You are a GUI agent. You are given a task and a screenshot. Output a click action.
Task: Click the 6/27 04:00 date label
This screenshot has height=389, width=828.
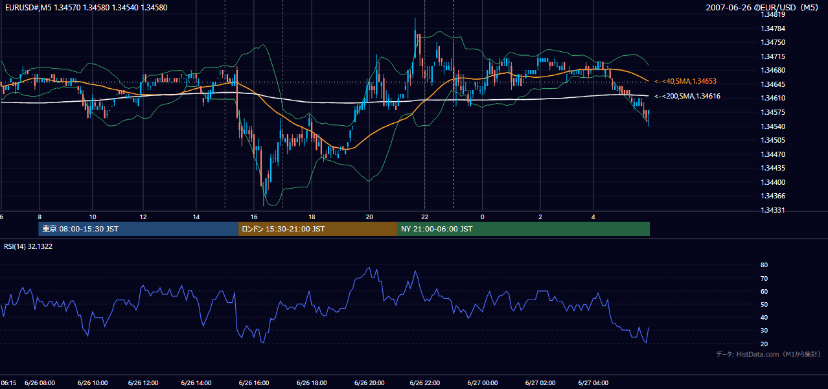pos(594,383)
